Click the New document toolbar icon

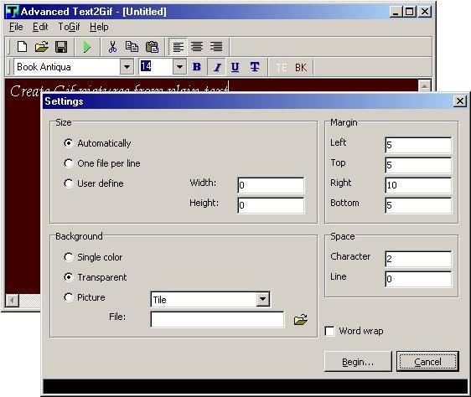click(22, 47)
